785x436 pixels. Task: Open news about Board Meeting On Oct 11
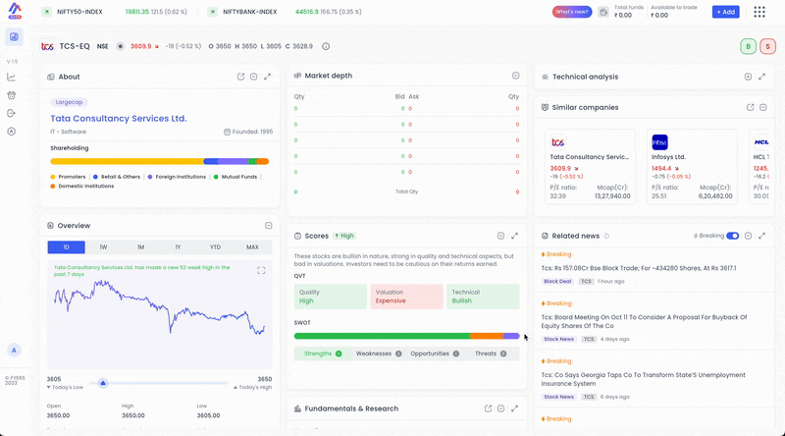point(644,321)
